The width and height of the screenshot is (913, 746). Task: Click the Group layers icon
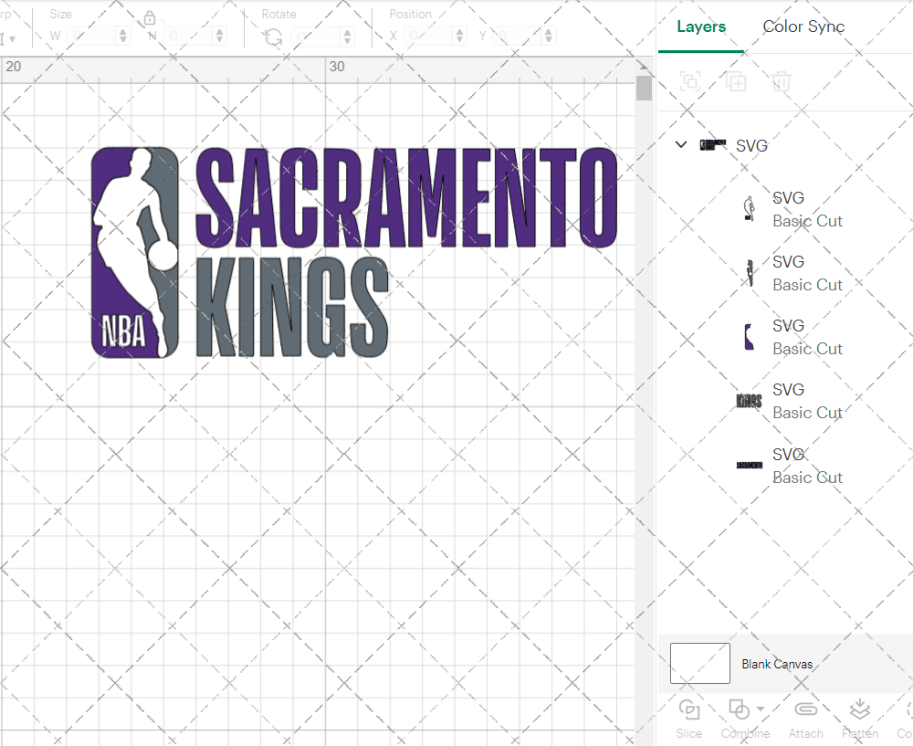point(690,81)
